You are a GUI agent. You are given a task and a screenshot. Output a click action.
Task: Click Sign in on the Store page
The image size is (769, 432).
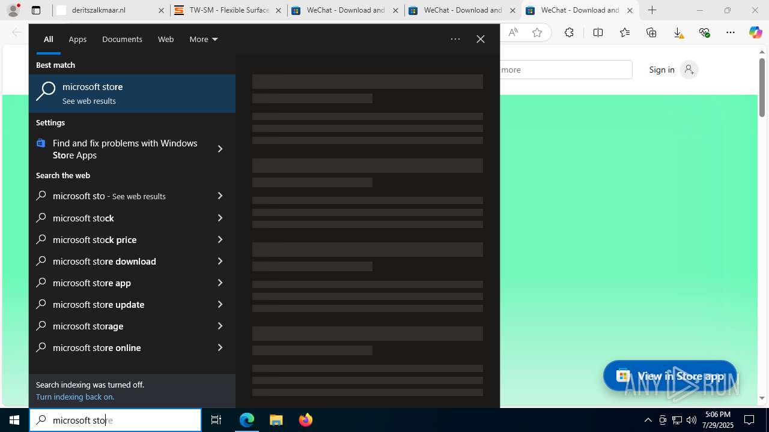click(661, 70)
